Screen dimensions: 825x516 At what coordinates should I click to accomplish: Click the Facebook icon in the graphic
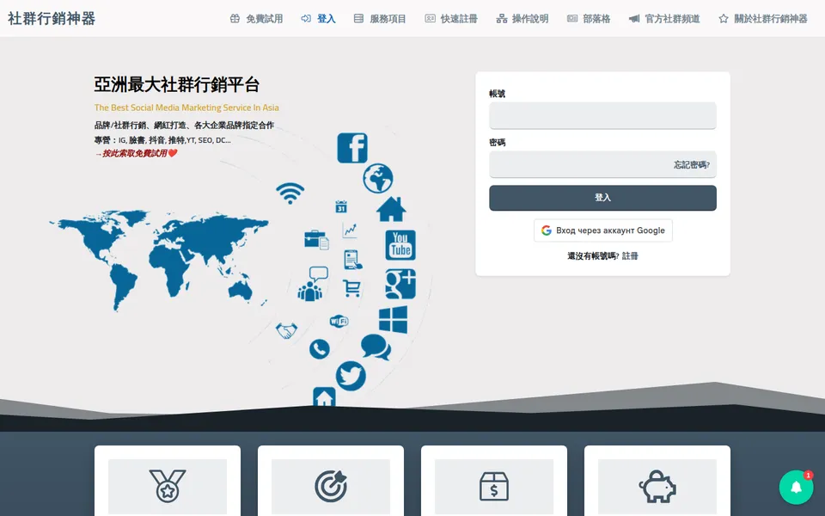(352, 148)
